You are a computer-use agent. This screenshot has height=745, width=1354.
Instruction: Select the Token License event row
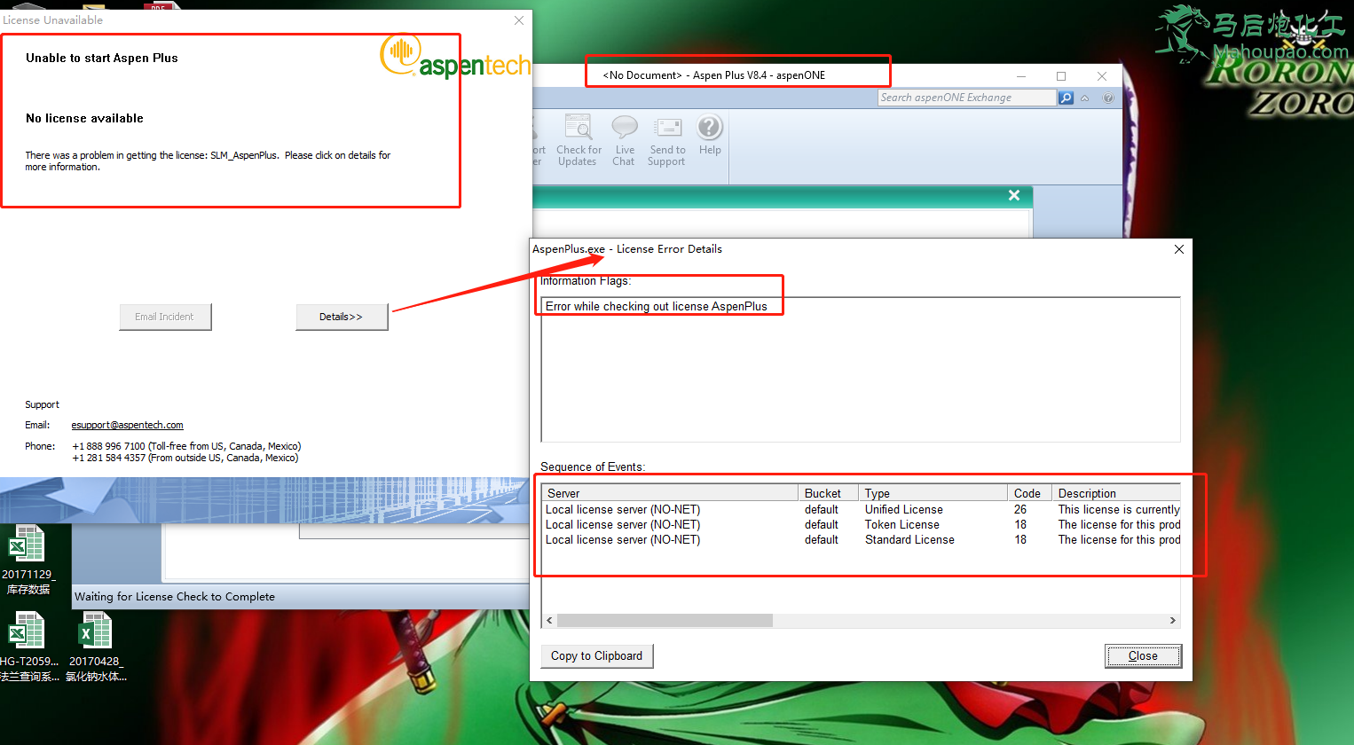click(x=861, y=525)
